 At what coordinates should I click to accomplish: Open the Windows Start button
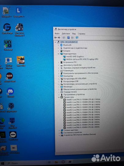2,164
